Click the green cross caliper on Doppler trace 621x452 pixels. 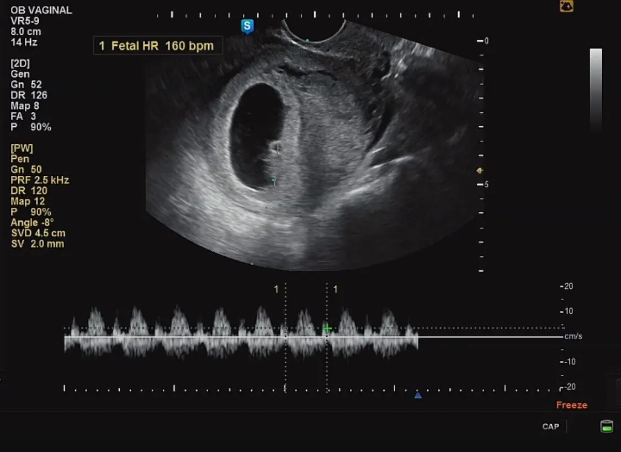click(327, 328)
